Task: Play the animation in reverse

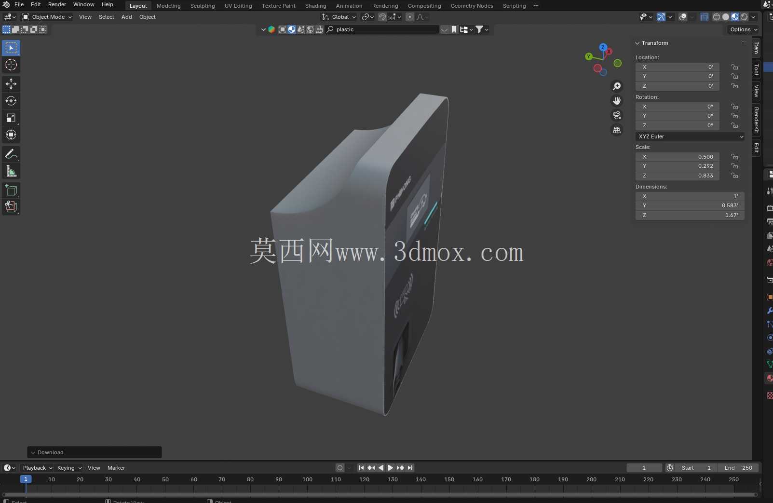Action: pos(381,468)
